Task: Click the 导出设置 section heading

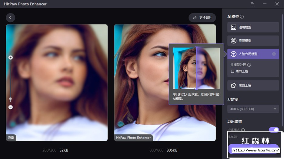Action: [235, 122]
